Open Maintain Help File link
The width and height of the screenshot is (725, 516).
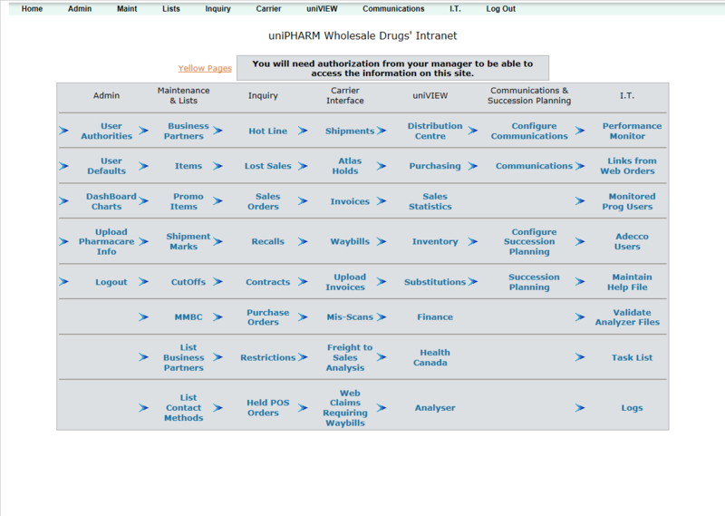pyautogui.click(x=632, y=282)
